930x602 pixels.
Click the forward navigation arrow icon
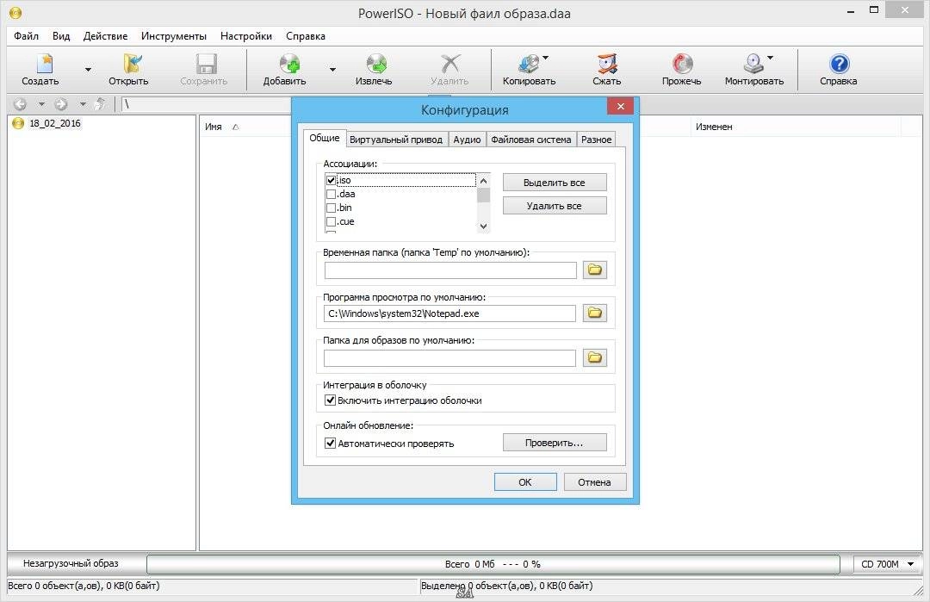coord(60,104)
